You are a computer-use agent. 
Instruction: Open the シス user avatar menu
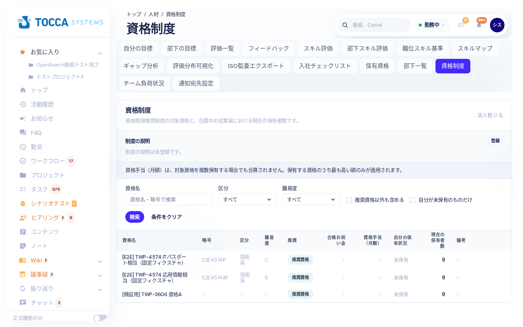tap(497, 25)
